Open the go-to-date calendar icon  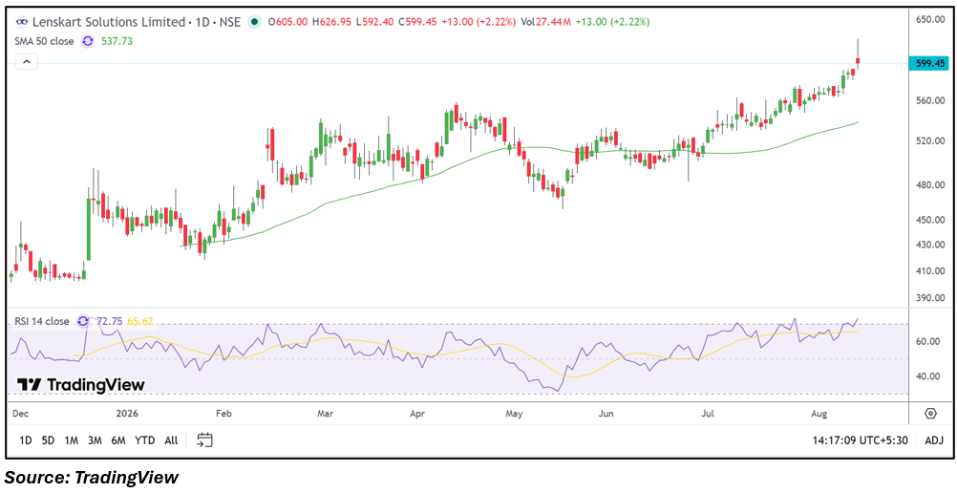[205, 439]
